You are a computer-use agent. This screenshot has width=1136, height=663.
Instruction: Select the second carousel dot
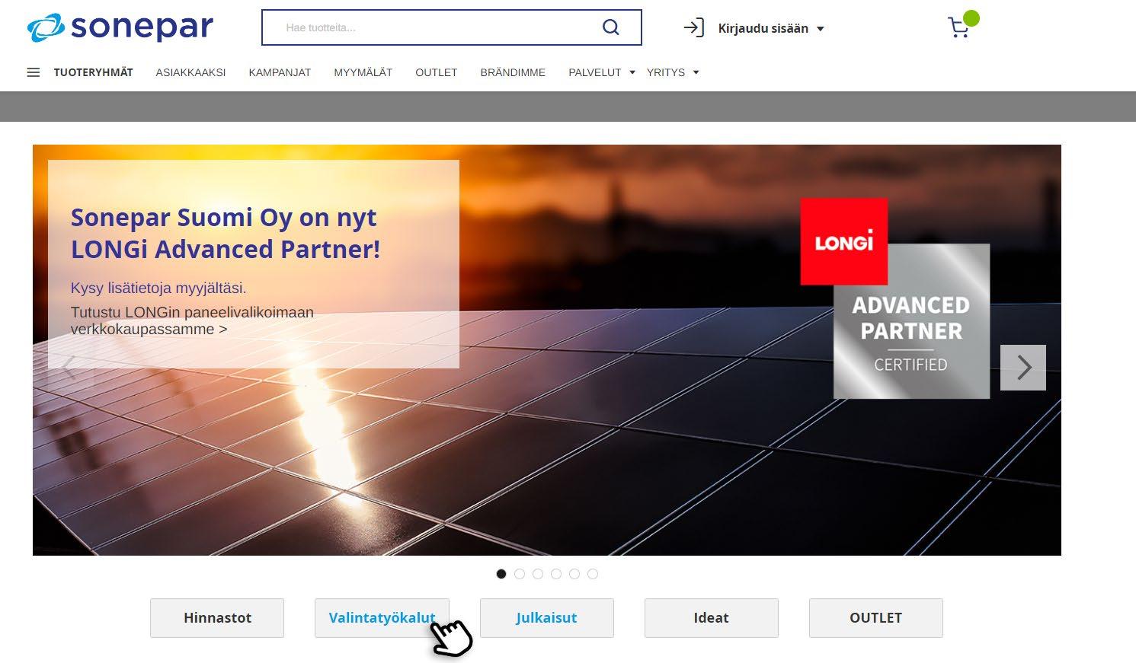click(x=520, y=574)
